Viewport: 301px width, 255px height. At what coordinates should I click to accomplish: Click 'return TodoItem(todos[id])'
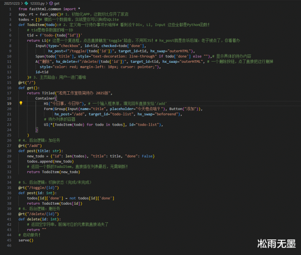point(55,203)
